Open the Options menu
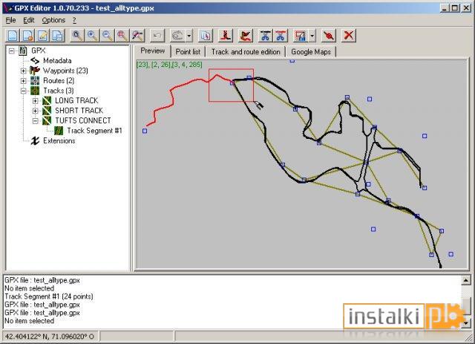Image resolution: width=475 pixels, height=344 pixels. [x=53, y=20]
